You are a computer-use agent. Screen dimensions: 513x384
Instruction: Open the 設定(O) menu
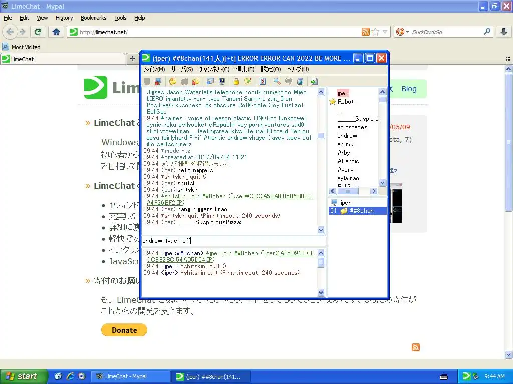click(271, 69)
